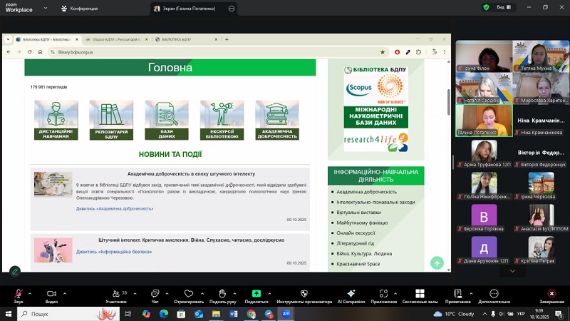Click Отреагировать reactions heart icon
The image size is (570, 321).
pyautogui.click(x=188, y=293)
